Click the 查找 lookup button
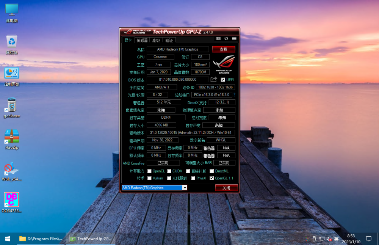This screenshot has height=245, width=379. coord(224,49)
